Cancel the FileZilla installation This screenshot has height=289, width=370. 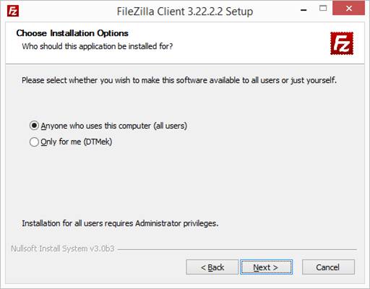pos(328,267)
